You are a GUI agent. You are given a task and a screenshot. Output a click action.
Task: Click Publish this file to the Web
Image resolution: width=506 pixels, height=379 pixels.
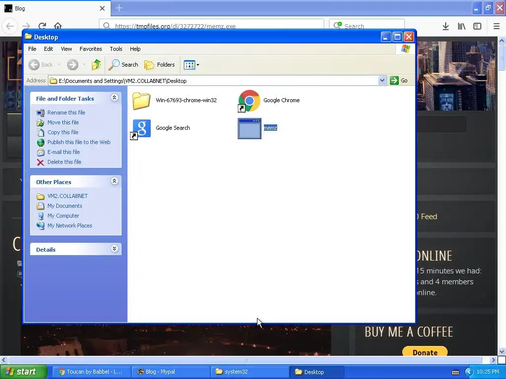point(79,142)
